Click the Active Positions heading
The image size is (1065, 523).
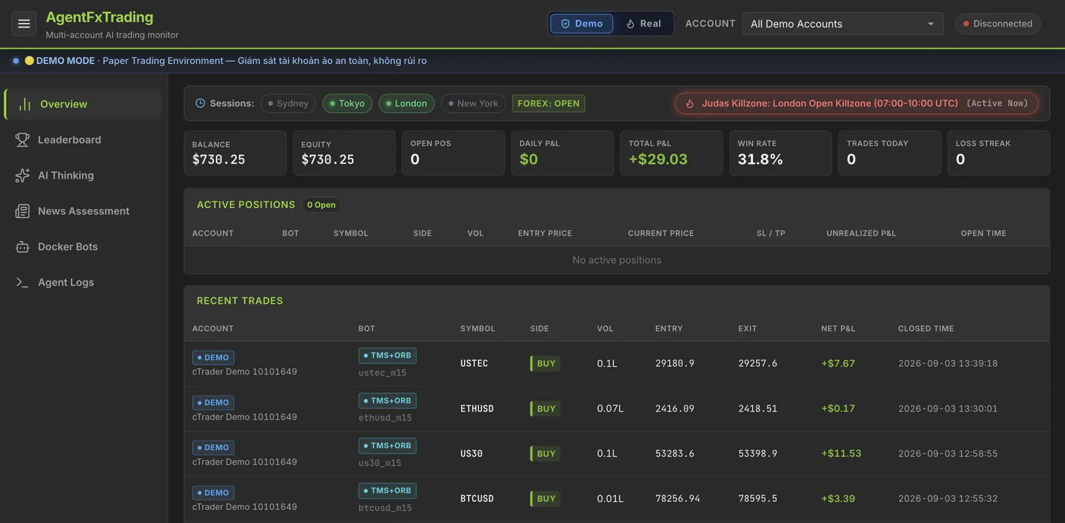click(x=246, y=204)
